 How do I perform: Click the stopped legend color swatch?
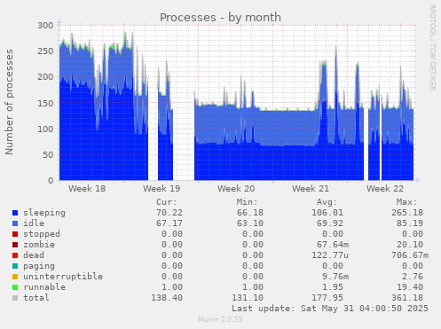[x=15, y=234]
